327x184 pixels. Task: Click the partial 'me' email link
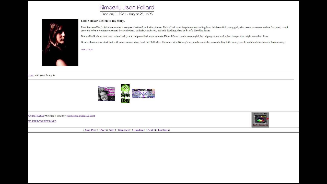point(31,75)
